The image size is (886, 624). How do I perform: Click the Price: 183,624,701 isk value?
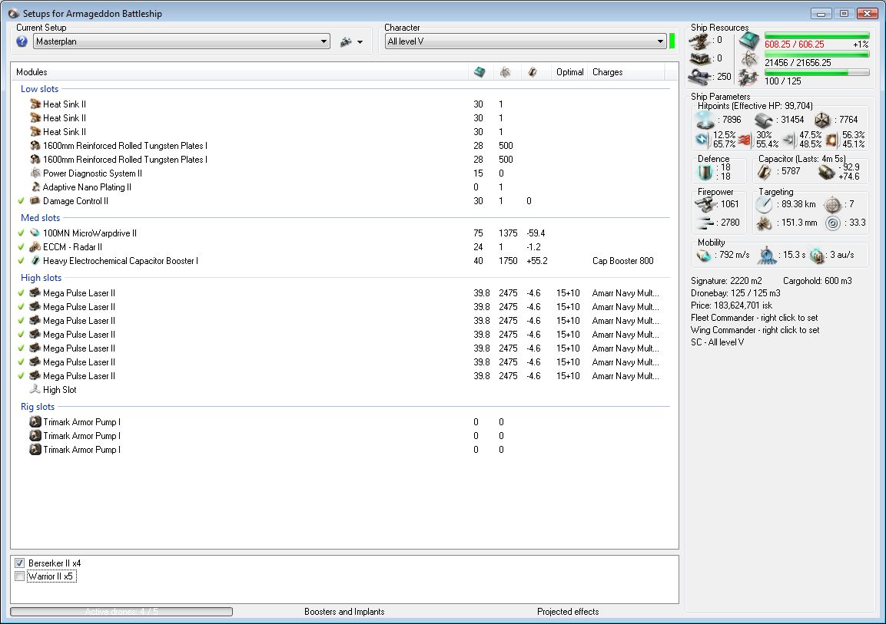732,305
